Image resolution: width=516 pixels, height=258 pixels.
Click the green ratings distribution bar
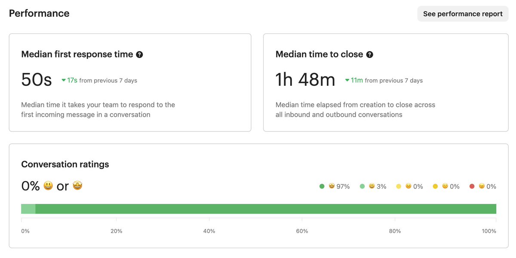[x=258, y=208]
